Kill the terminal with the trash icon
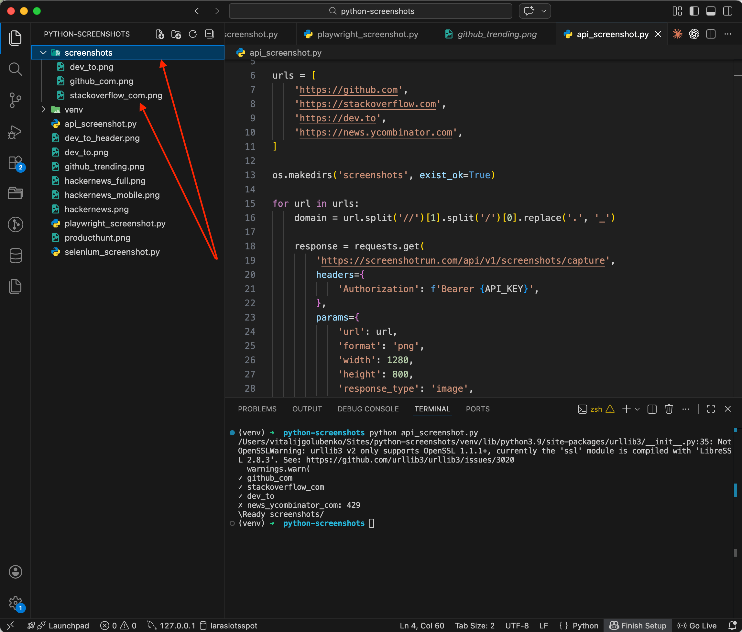Screen dimensions: 742x632 pyautogui.click(x=669, y=409)
